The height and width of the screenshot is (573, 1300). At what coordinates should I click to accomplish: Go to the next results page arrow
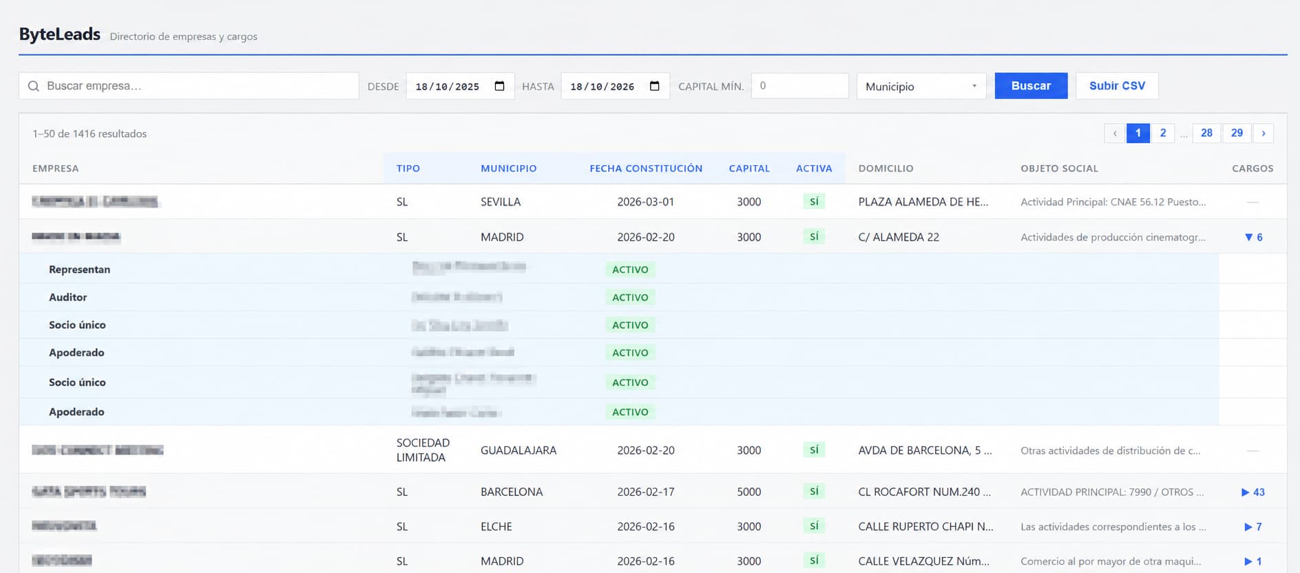(x=1264, y=133)
